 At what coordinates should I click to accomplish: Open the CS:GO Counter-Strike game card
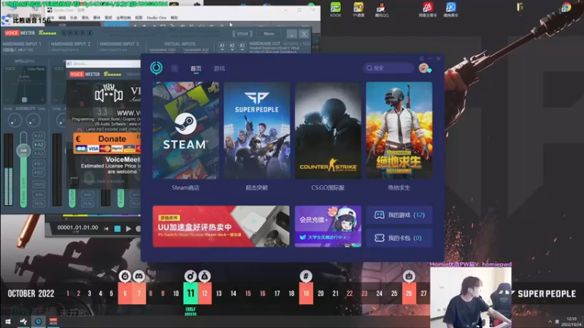point(328,130)
